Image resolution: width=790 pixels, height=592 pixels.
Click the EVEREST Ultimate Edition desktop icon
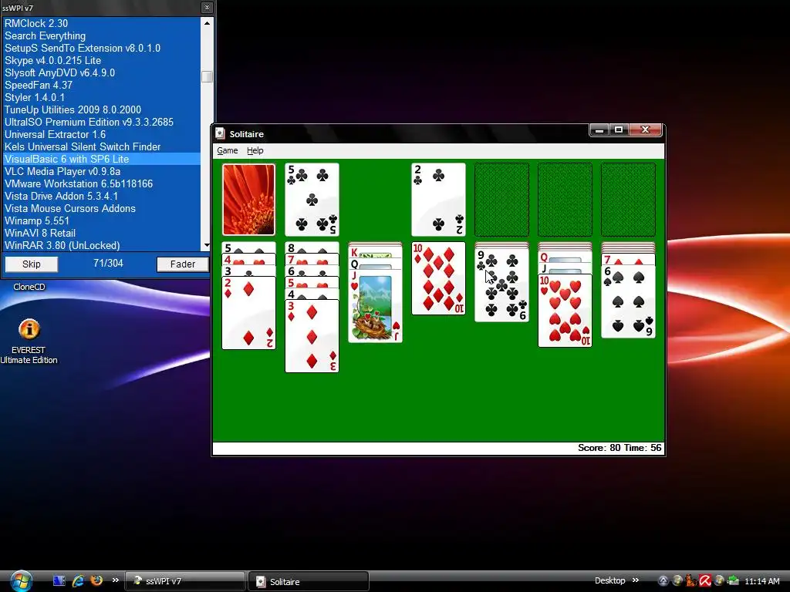coord(29,341)
